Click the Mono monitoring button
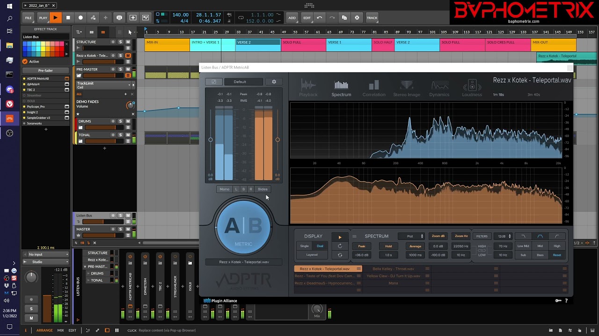599x336 pixels. pos(225,189)
